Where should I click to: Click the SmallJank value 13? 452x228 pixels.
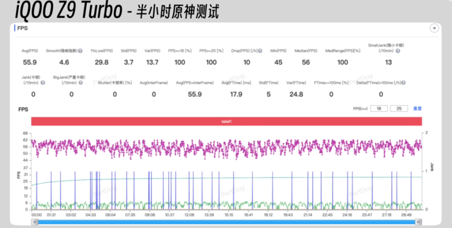click(388, 62)
